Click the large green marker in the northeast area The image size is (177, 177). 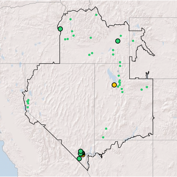click(118, 41)
